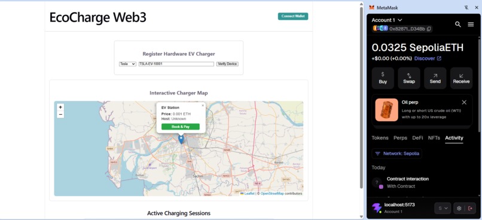Click the page vertical scrollbar
This screenshot has width=482, height=220.
coord(361,97)
